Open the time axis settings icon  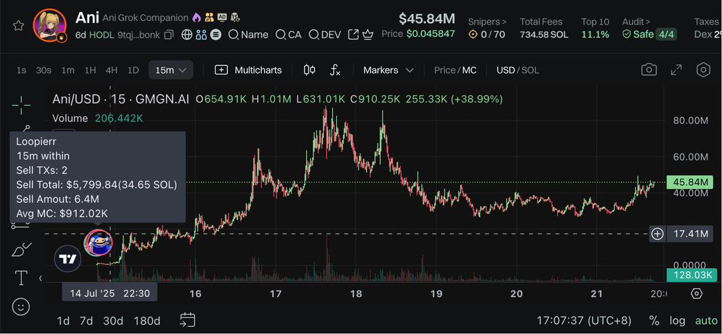[697, 294]
